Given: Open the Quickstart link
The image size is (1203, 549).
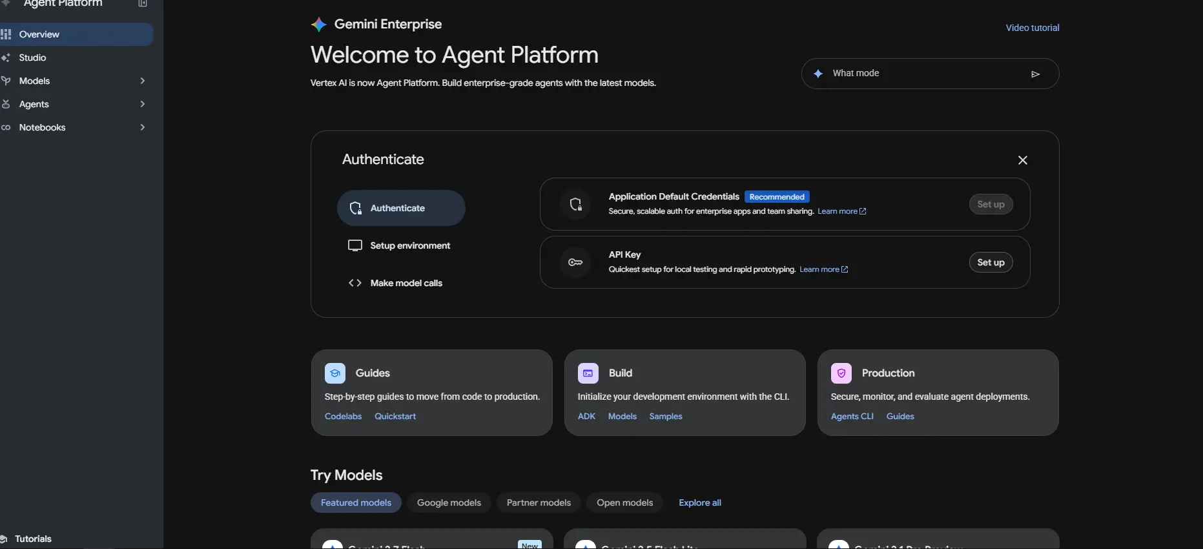Looking at the screenshot, I should pos(395,417).
